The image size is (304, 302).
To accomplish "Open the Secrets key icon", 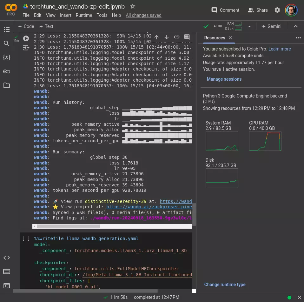I will pos(6,71).
